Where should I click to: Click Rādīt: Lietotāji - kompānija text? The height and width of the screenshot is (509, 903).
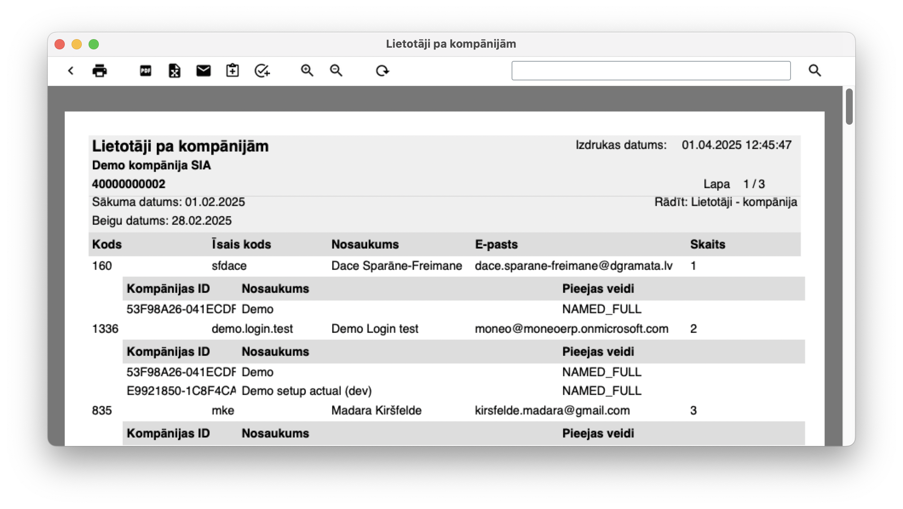tap(726, 202)
